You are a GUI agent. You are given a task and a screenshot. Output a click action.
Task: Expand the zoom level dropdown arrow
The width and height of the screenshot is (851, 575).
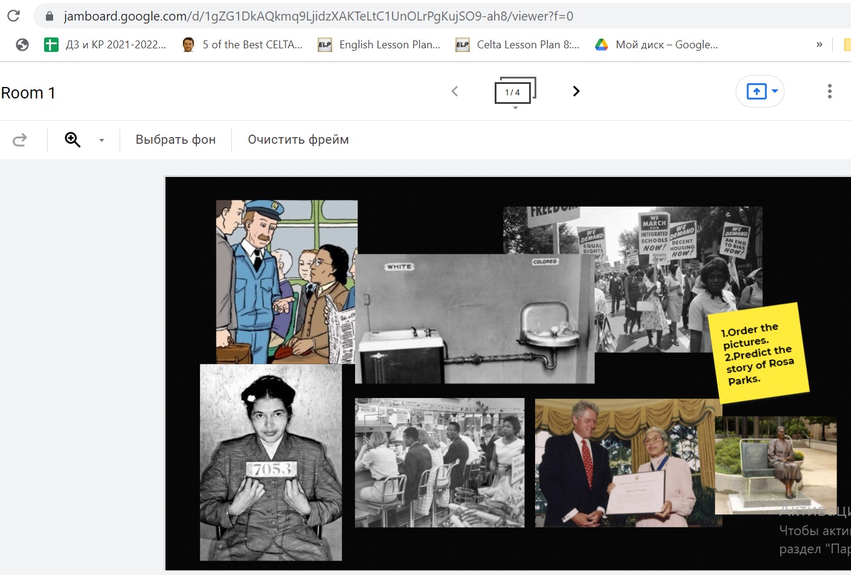[101, 141]
